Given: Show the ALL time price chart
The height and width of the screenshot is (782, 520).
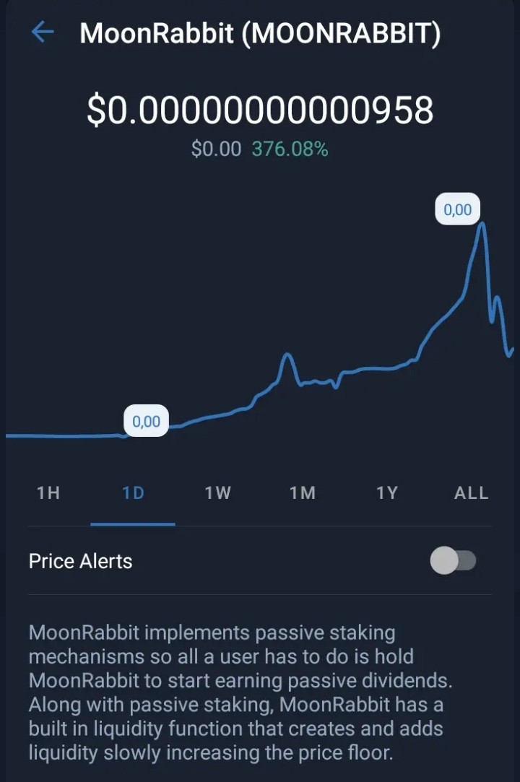Looking at the screenshot, I should coord(471,492).
